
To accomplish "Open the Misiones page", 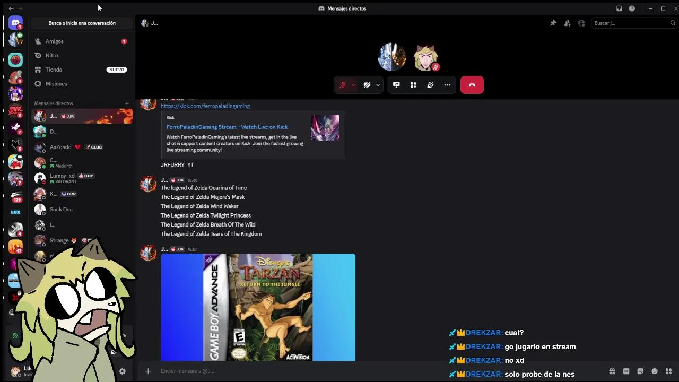I will tap(81, 84).
